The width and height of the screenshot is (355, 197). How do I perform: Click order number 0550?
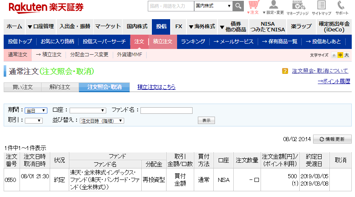point(11,180)
